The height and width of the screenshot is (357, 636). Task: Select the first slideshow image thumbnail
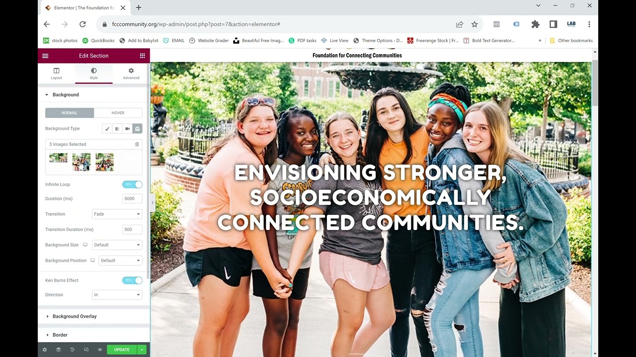point(58,158)
